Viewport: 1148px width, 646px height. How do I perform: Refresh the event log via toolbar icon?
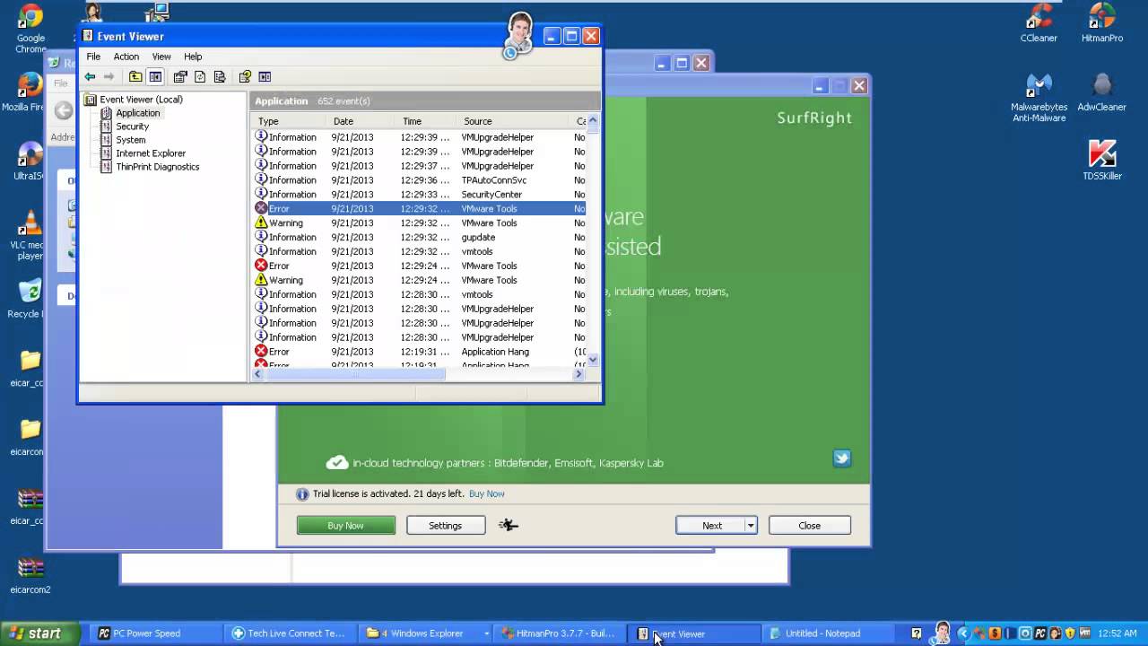200,77
